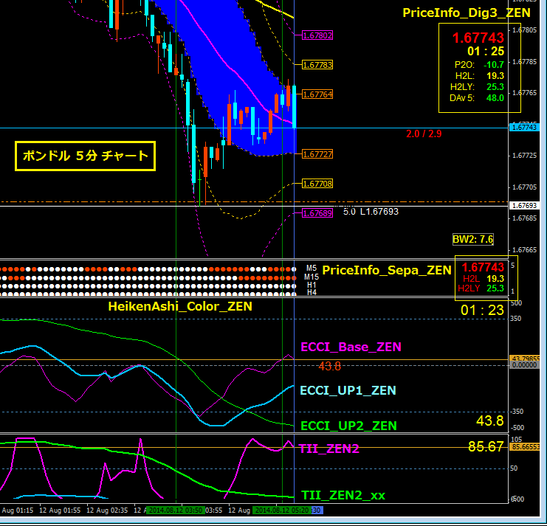
Task: Click the 1.67783 yellow price label
Action: point(317,65)
